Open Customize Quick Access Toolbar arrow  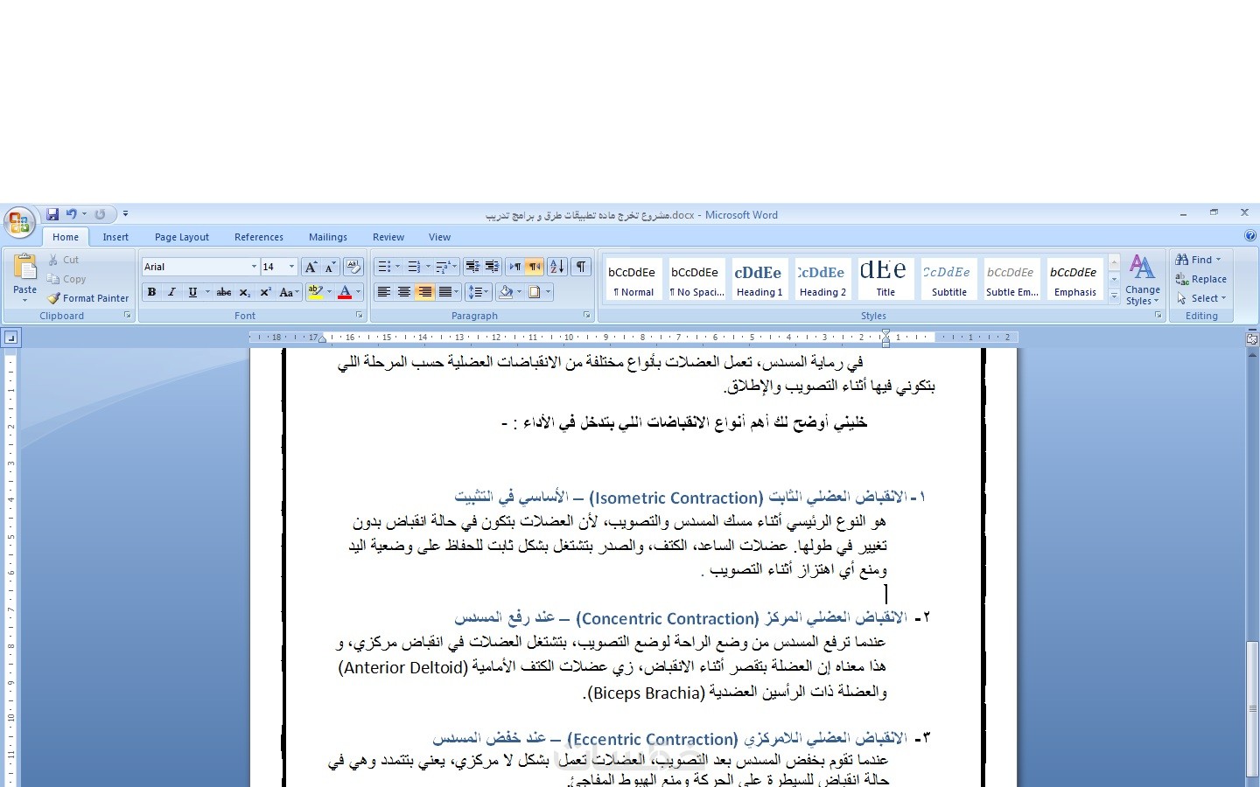[x=125, y=214]
